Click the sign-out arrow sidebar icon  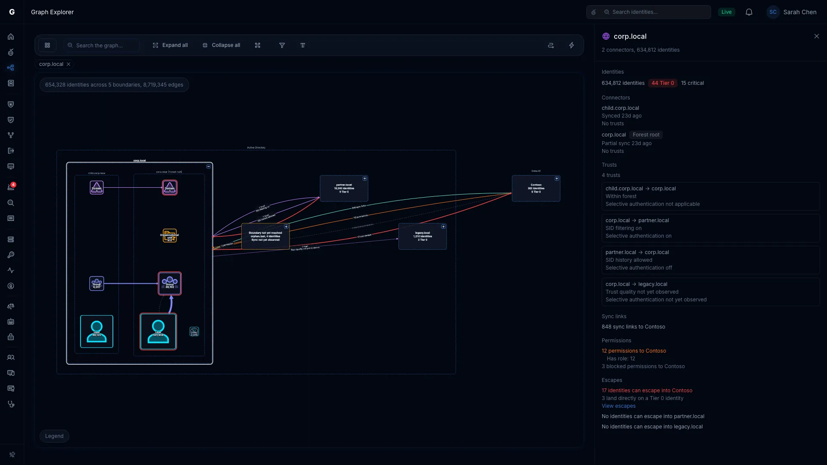point(11,151)
